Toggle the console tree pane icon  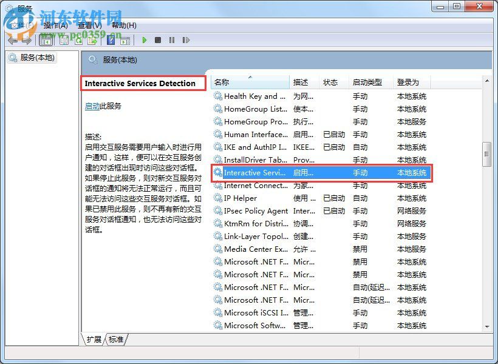point(46,40)
